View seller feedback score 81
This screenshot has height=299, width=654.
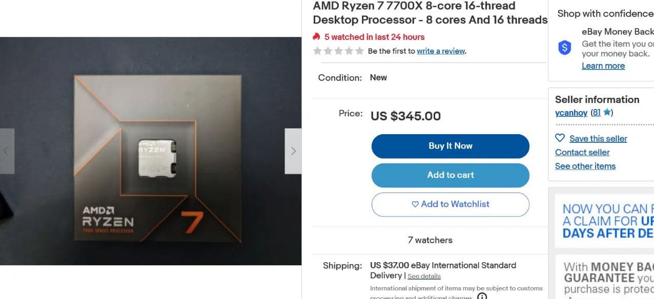click(596, 113)
